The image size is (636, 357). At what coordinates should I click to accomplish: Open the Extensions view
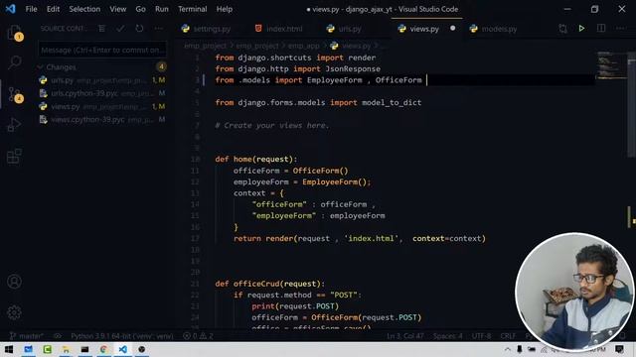(15, 156)
